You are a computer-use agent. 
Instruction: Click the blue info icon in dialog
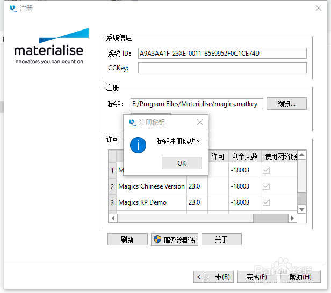(x=138, y=145)
